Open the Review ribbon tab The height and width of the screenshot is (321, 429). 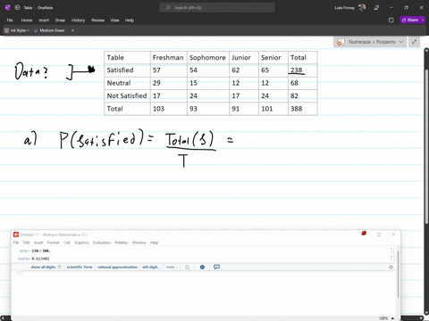tap(97, 21)
